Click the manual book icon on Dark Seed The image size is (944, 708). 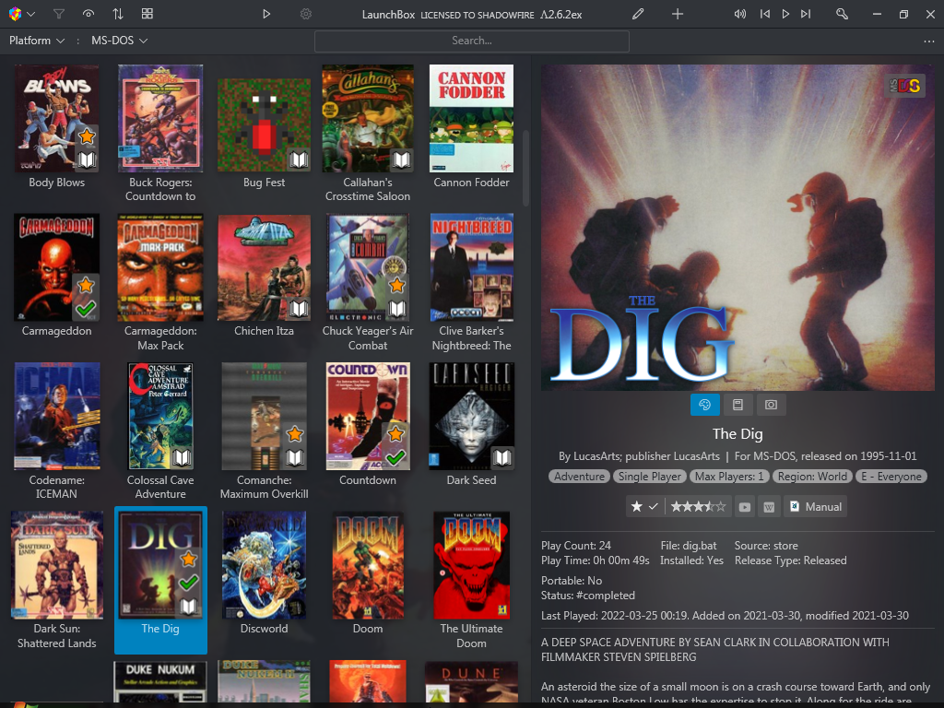502,457
